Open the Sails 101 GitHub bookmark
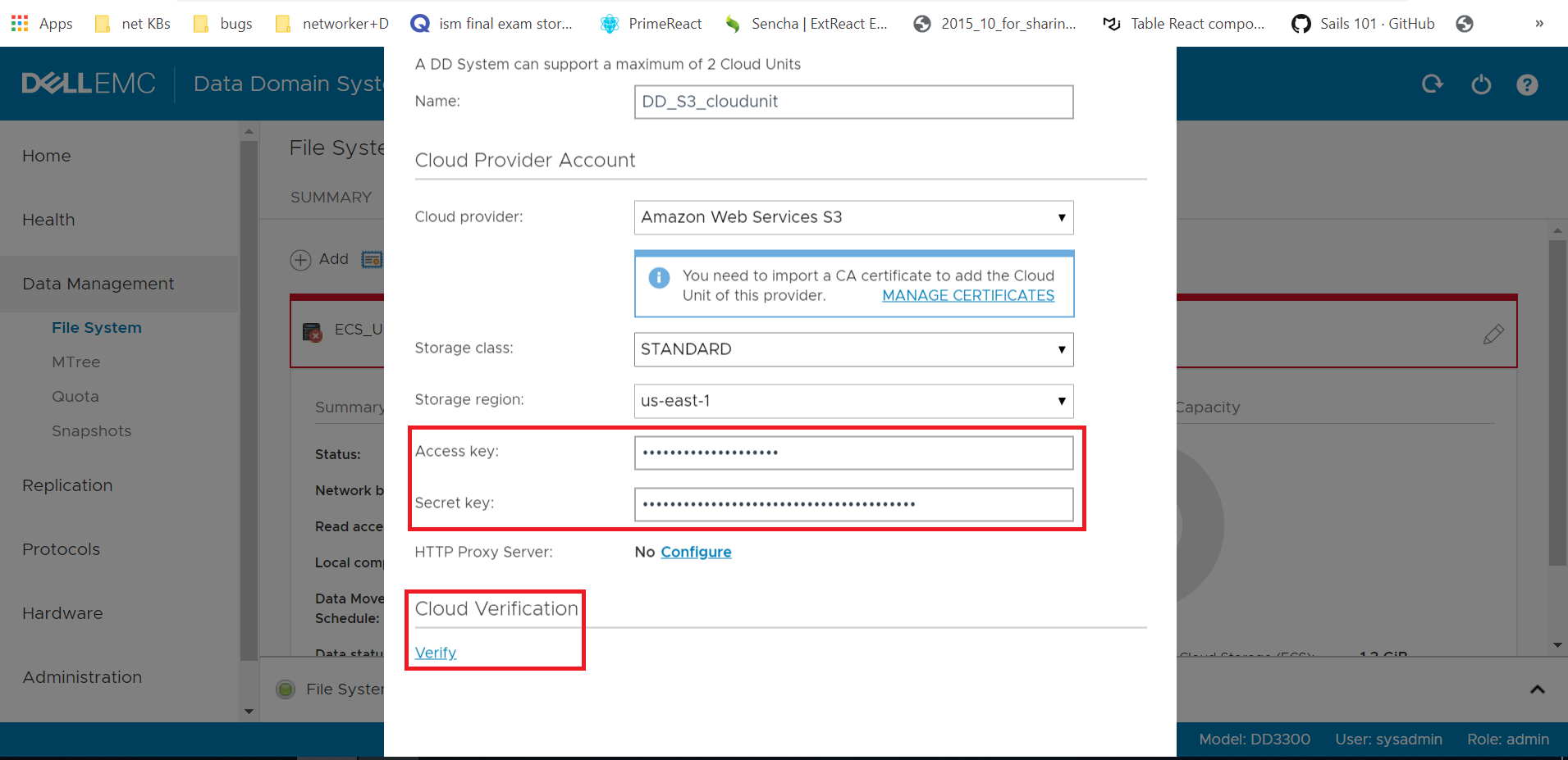This screenshot has width=1568, height=760. (1363, 24)
